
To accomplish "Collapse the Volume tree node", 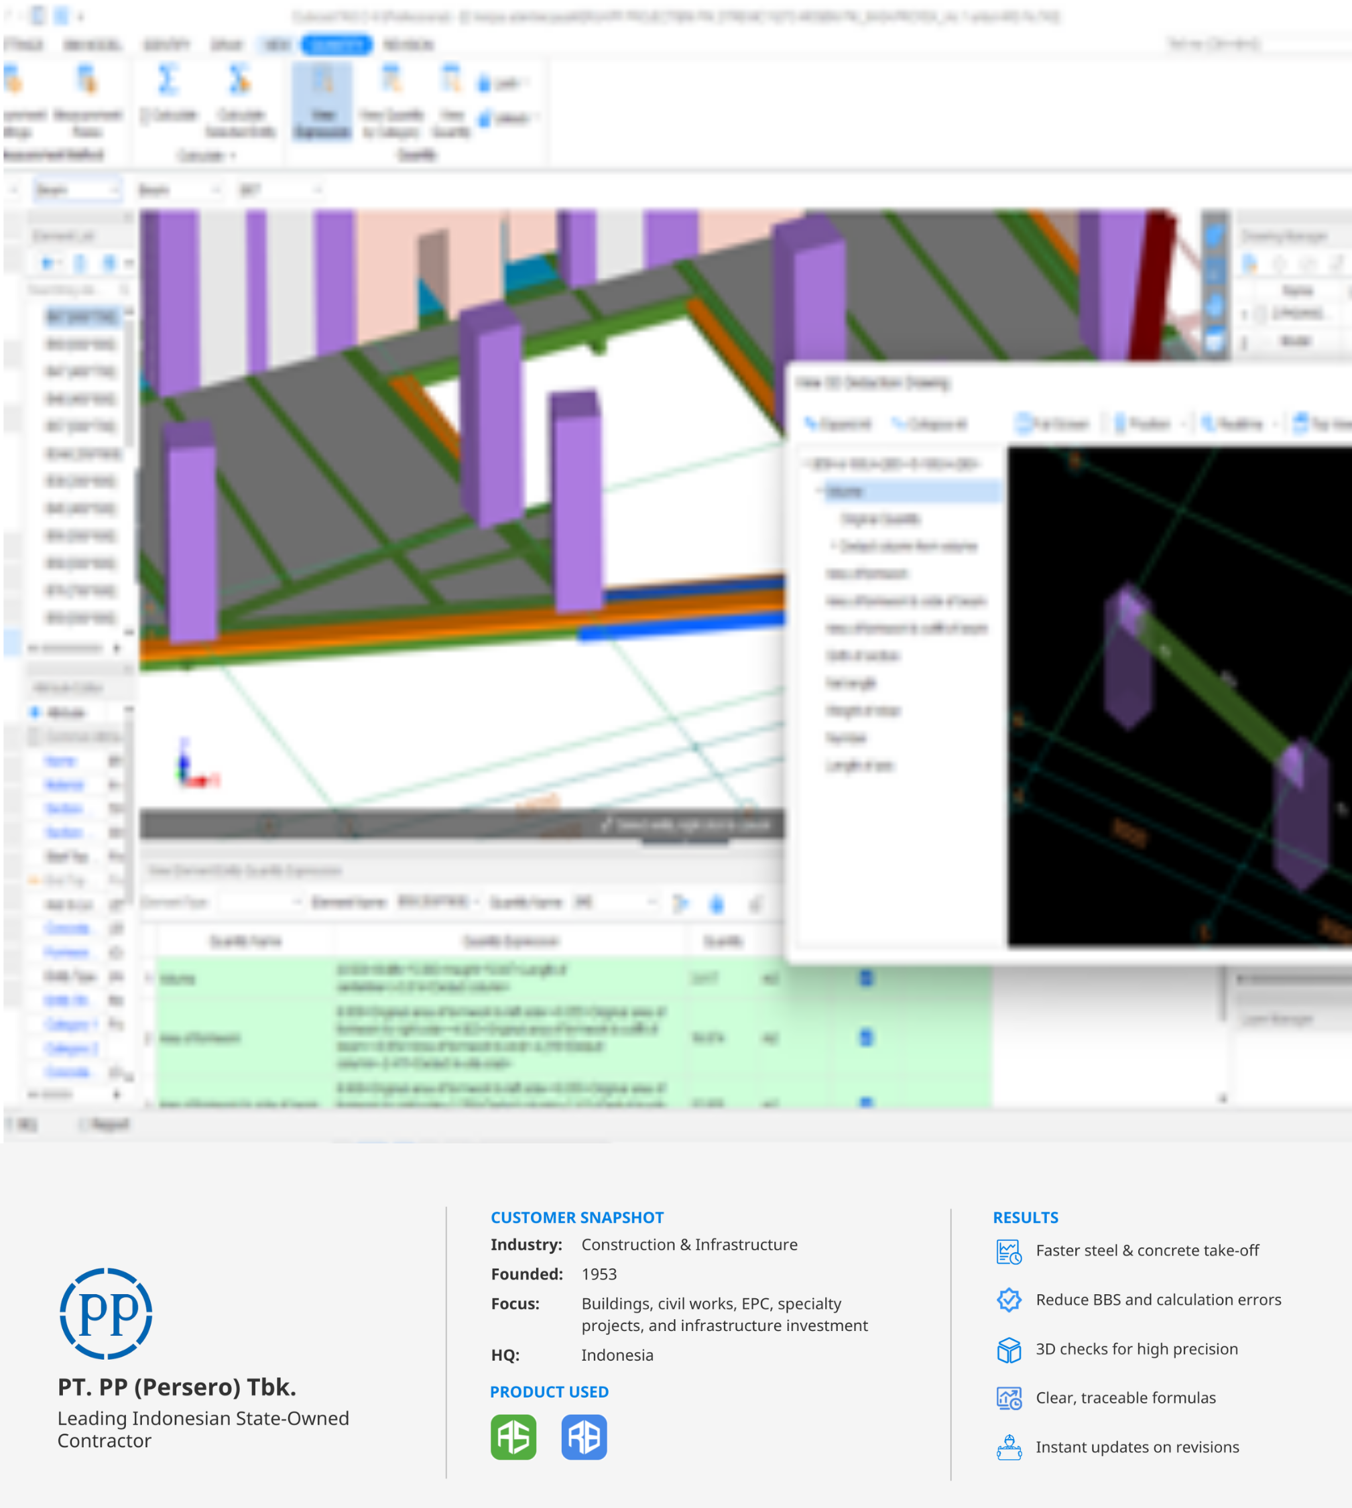I will [x=818, y=492].
